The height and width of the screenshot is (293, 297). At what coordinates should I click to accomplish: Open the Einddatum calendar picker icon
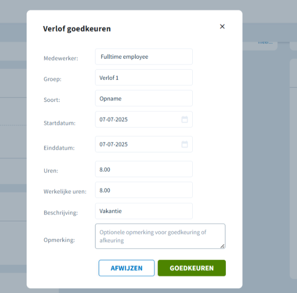185,144
